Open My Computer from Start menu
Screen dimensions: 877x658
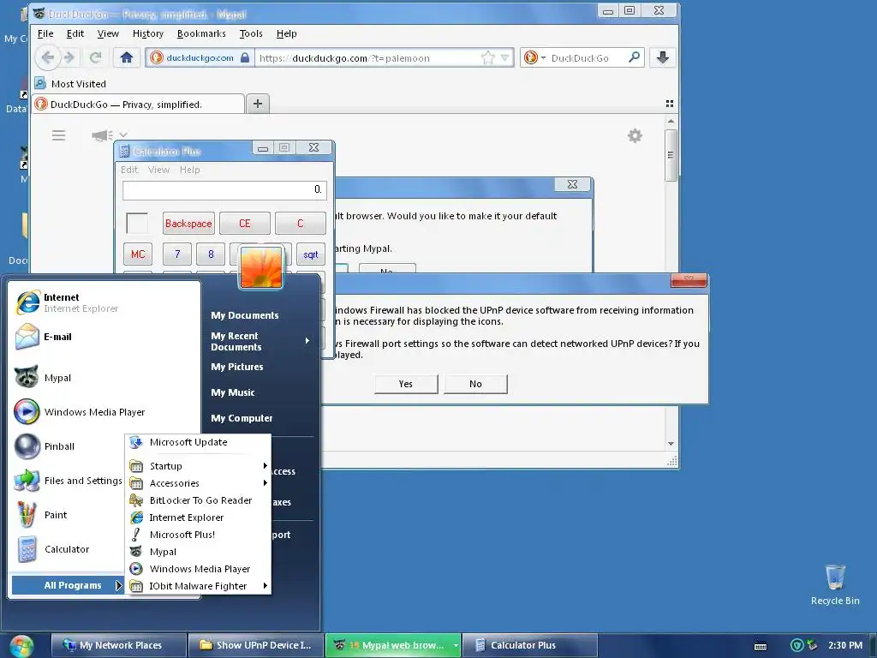tap(242, 418)
